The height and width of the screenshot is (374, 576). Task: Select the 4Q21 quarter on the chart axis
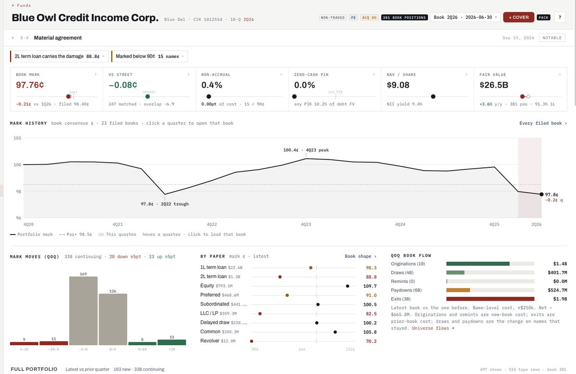(x=118, y=224)
